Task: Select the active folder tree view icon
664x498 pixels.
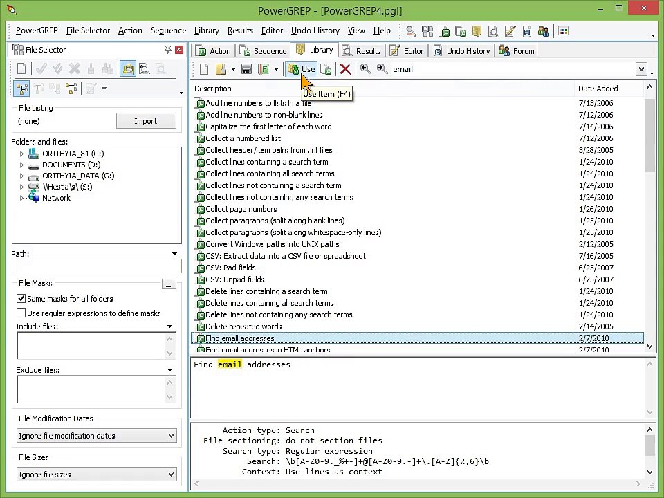Action: [21, 89]
